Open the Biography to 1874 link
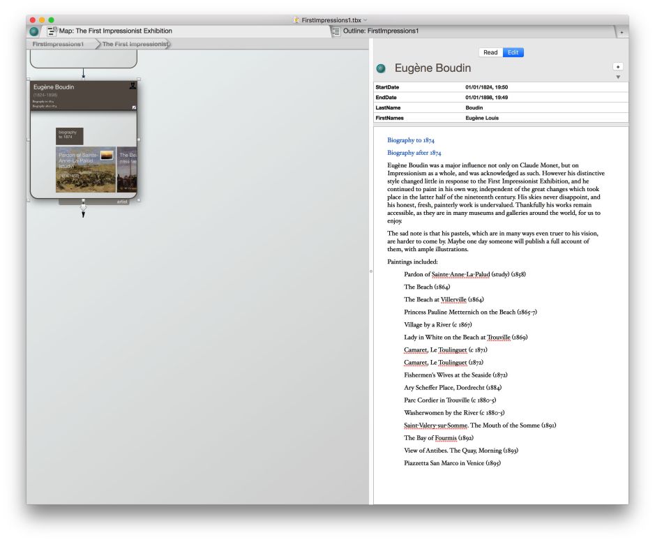 [x=410, y=140]
